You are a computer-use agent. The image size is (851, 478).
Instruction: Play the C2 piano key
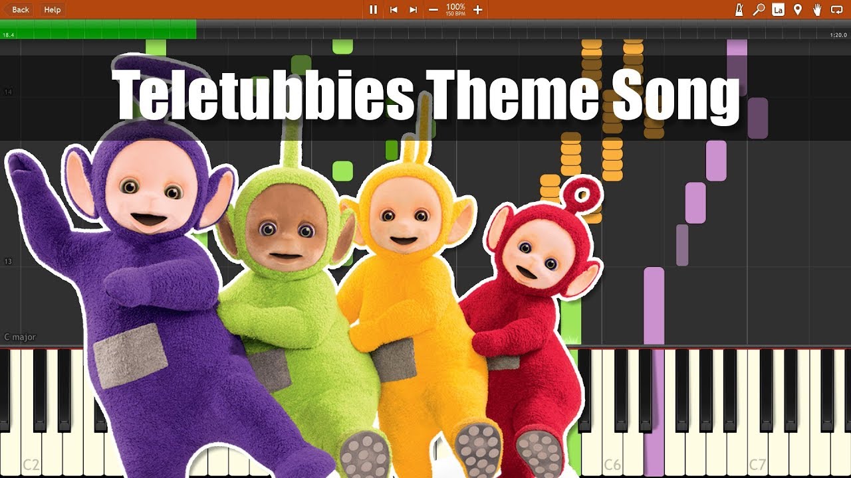point(31,413)
